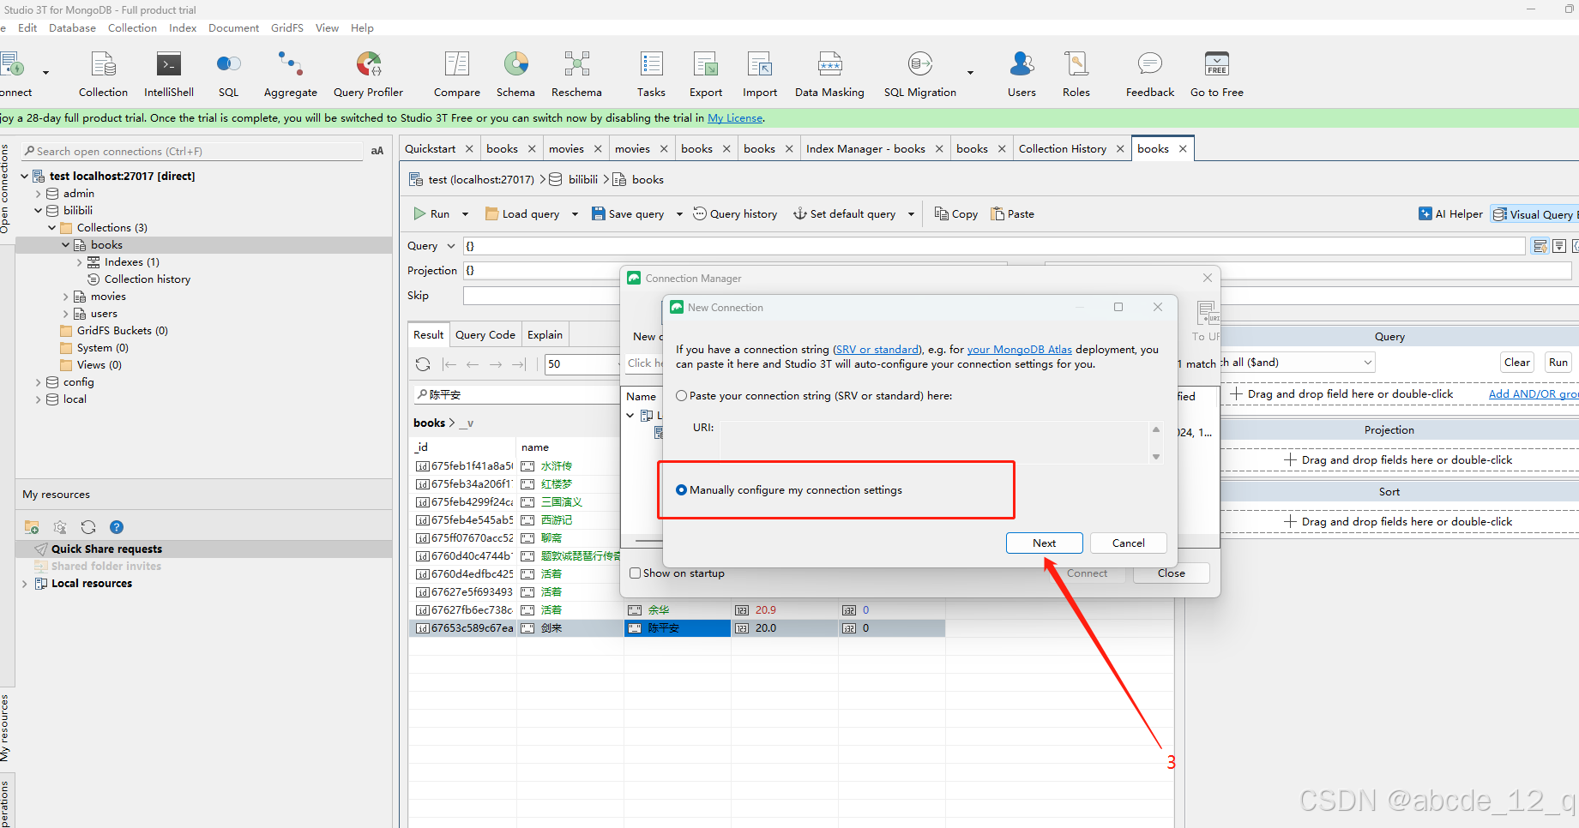Click the Search open connections field
Image resolution: width=1579 pixels, height=828 pixels.
193,151
